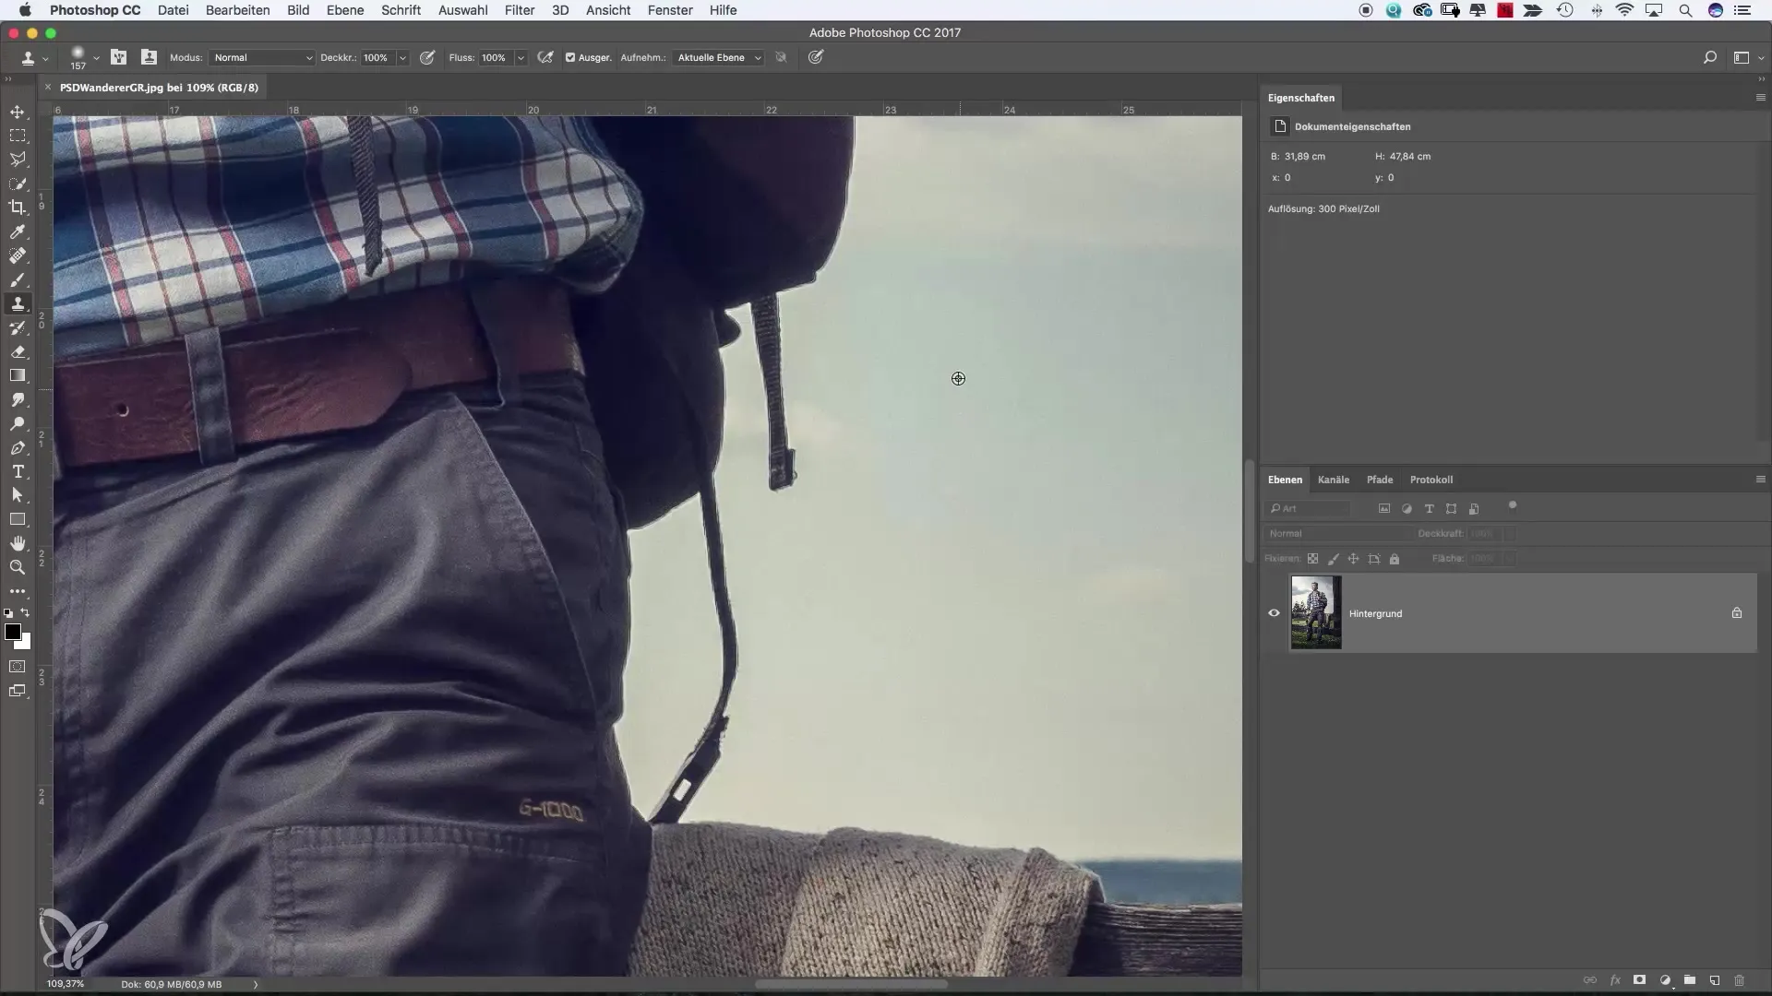Select the Dodge tool
Image resolution: width=1772 pixels, height=996 pixels.
pos(18,423)
